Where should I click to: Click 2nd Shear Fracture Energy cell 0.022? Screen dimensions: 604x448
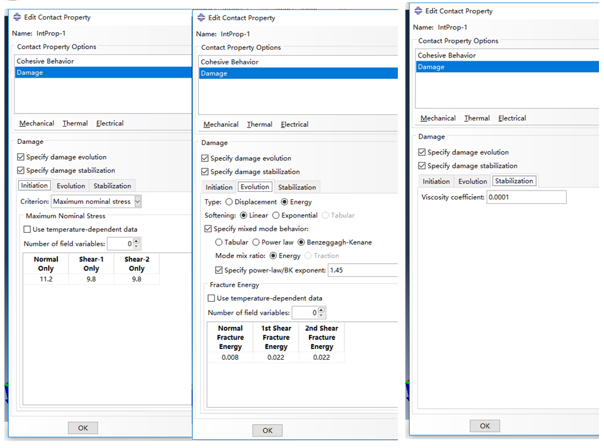[322, 357]
